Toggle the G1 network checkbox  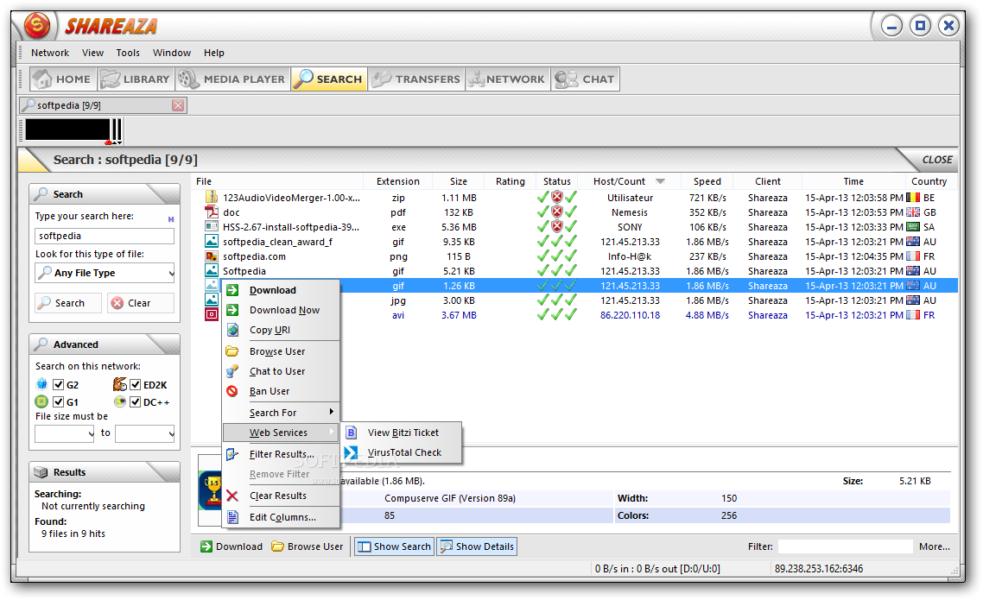(58, 402)
